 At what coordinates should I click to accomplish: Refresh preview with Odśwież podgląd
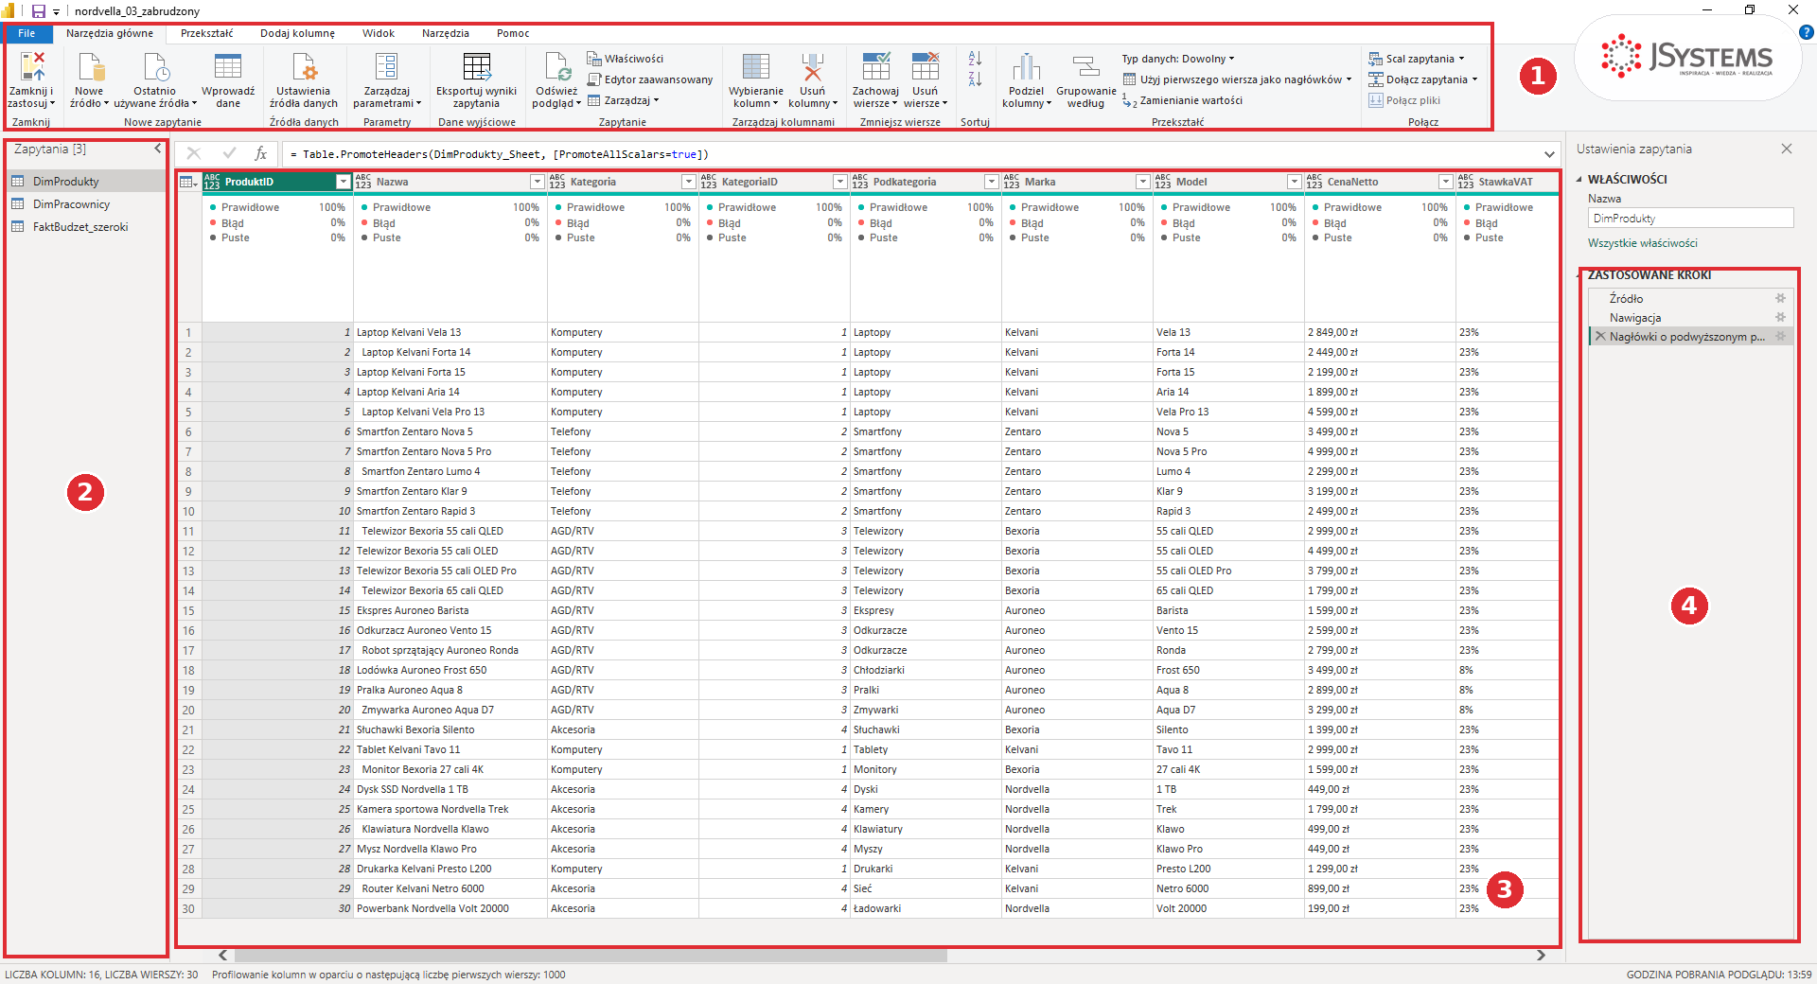click(x=556, y=80)
